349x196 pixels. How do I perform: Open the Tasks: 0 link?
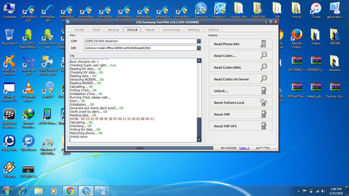(x=244, y=148)
